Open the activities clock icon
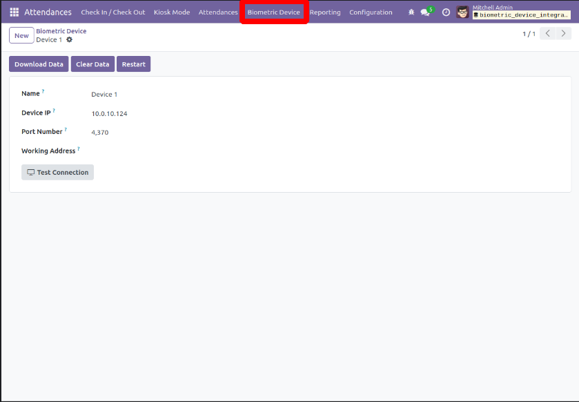 pyautogui.click(x=446, y=12)
